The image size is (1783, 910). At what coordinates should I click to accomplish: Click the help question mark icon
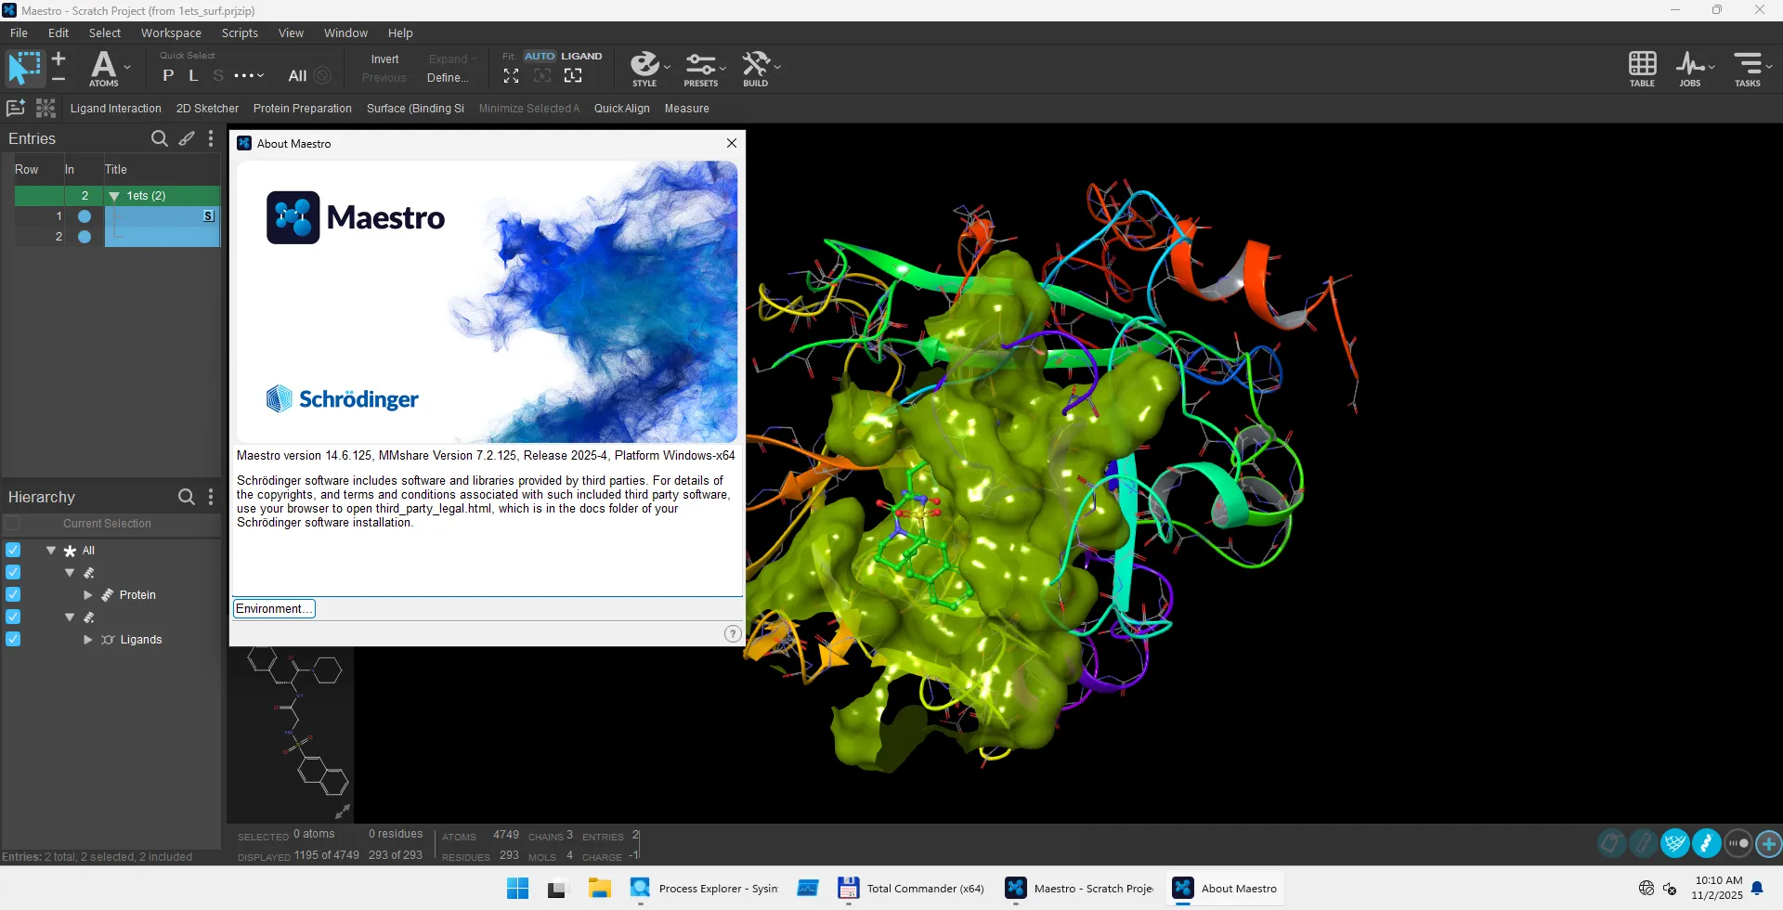coord(733,633)
